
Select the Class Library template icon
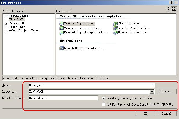(116, 24)
